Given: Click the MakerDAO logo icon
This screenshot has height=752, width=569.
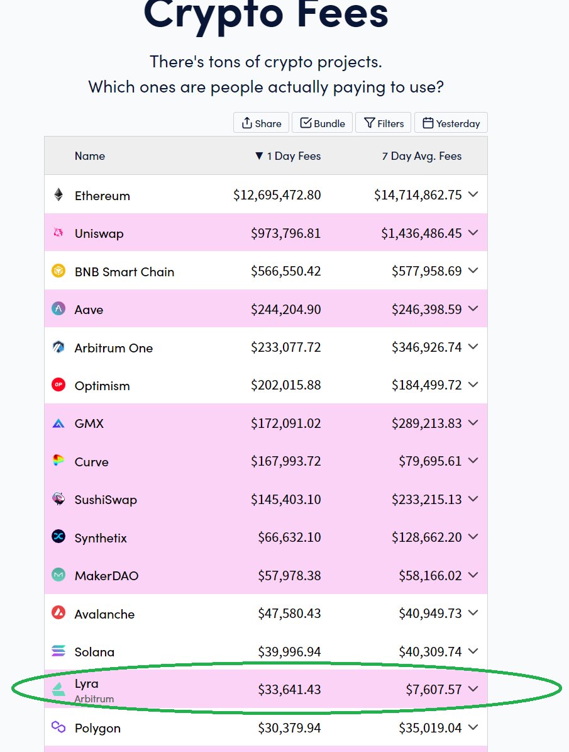Looking at the screenshot, I should tap(58, 575).
